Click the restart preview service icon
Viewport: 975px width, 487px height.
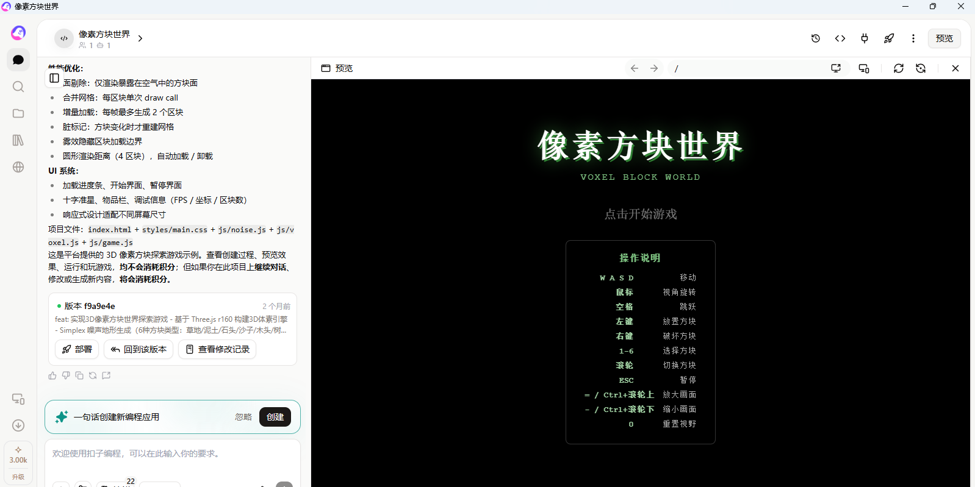[x=921, y=68]
